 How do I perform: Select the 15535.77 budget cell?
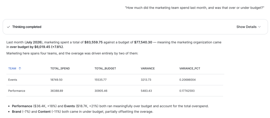100,80
